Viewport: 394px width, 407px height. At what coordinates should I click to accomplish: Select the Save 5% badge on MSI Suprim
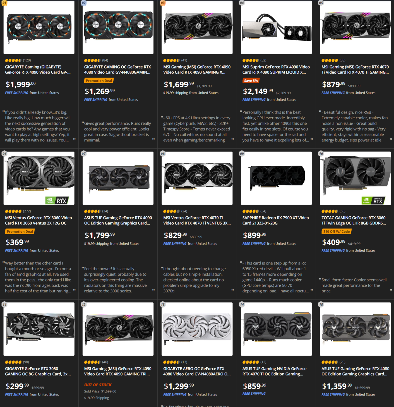tap(251, 81)
